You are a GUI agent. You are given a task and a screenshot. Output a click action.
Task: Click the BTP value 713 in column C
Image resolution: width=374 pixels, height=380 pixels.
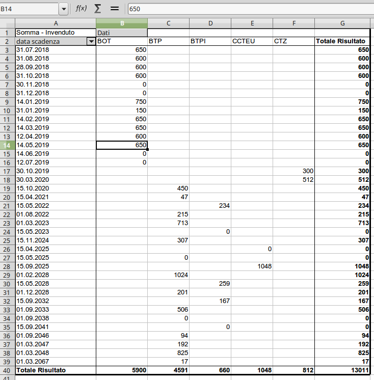pos(169,223)
